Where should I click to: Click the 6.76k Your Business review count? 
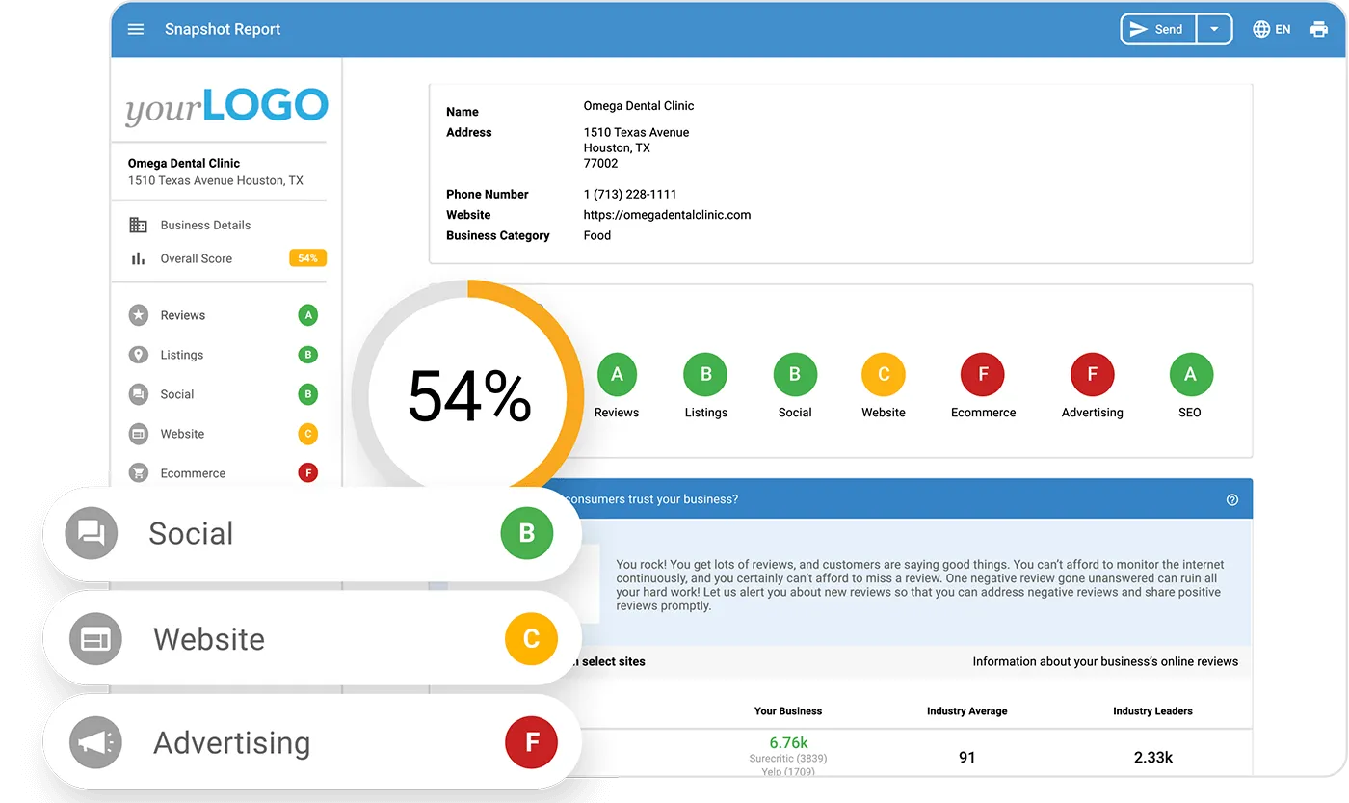(x=788, y=742)
